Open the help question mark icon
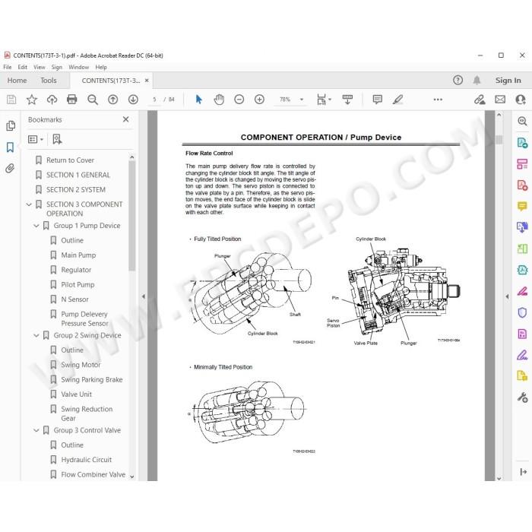Viewport: 532px width, 532px height. click(x=458, y=81)
